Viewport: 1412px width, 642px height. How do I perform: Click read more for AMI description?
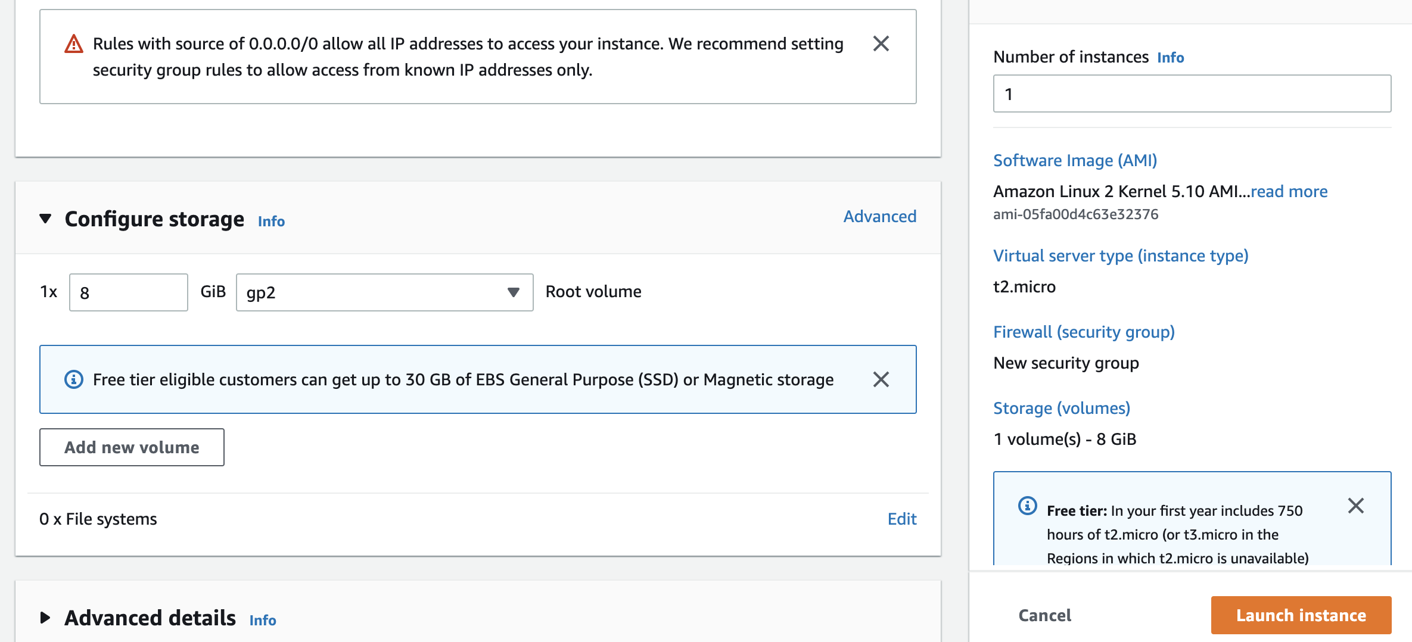point(1289,191)
